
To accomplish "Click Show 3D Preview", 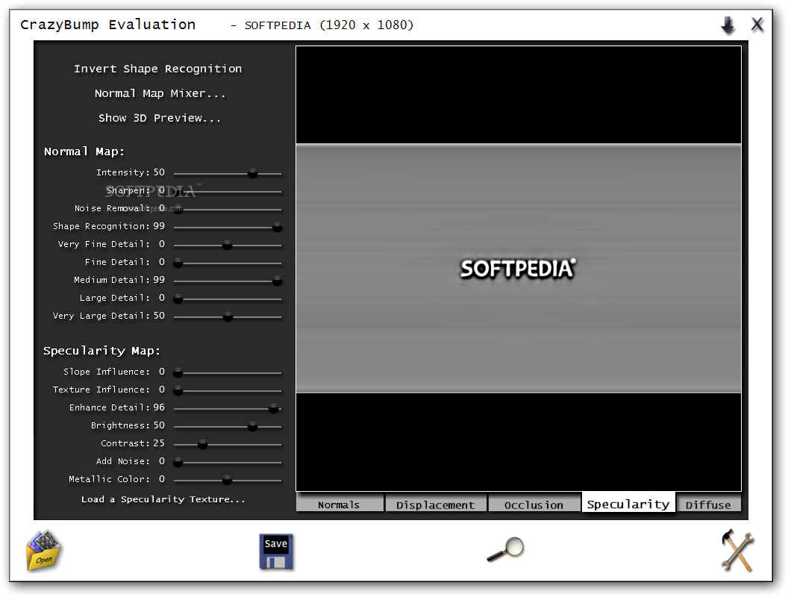I will (159, 118).
